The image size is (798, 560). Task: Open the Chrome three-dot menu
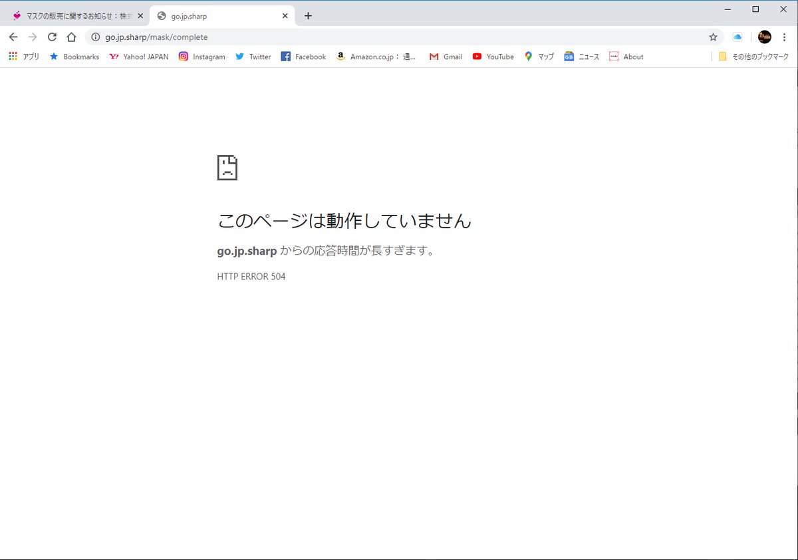784,37
